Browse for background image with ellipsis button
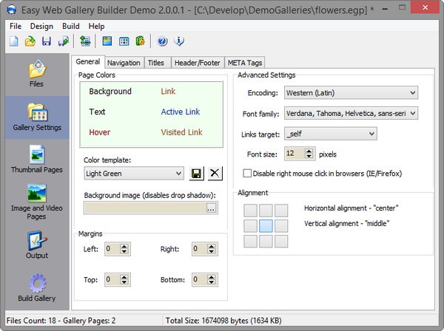Screen dimensions: 444x331 click(212, 208)
